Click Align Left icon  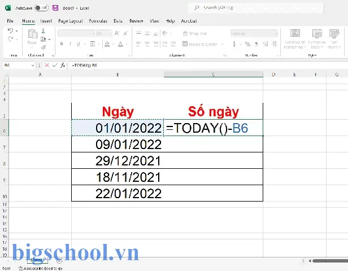138,44
